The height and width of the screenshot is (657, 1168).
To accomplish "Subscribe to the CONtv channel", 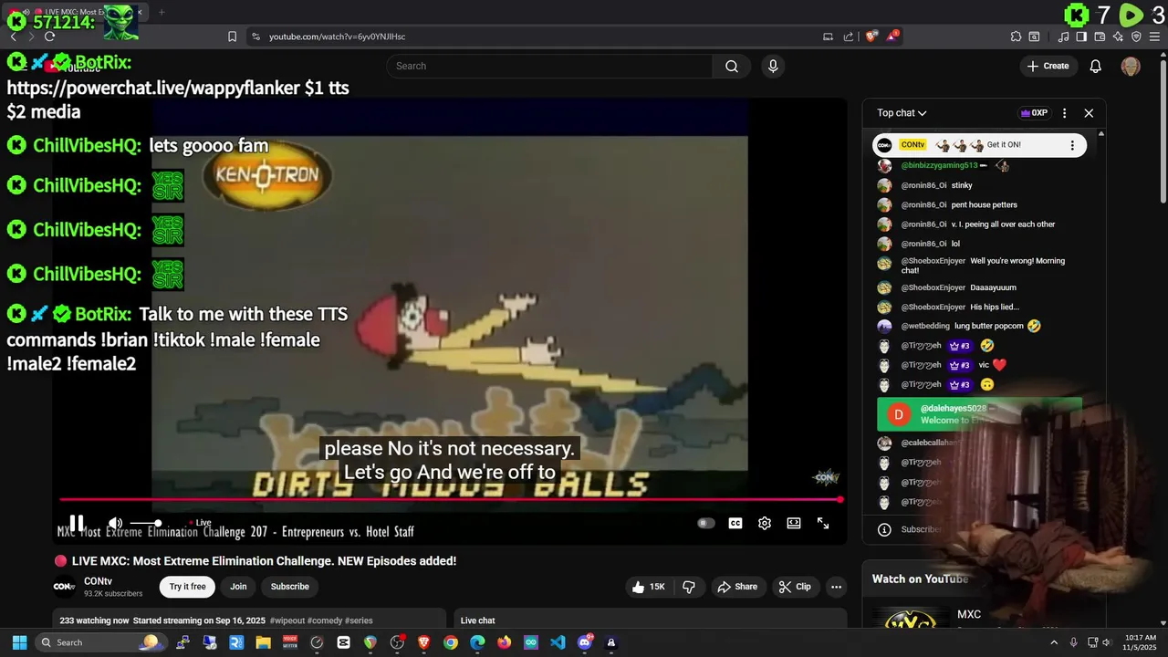I will coord(289,587).
